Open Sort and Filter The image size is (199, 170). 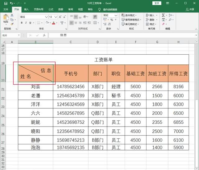[x=170, y=15]
